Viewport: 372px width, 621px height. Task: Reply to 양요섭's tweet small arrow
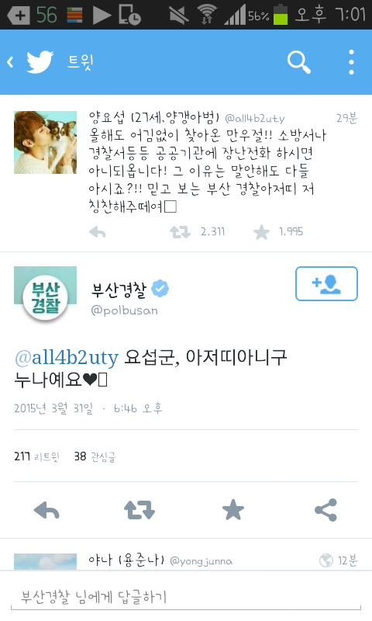click(97, 232)
